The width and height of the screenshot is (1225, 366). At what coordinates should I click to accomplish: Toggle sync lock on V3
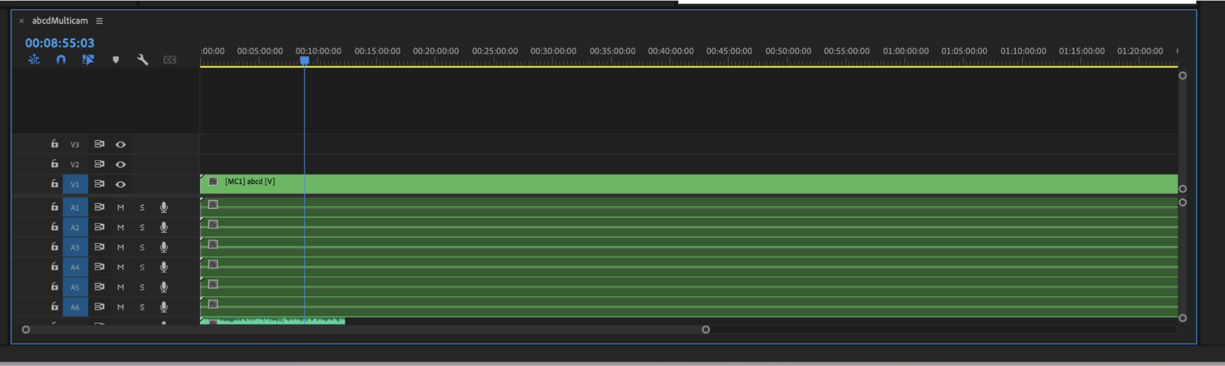click(x=99, y=144)
